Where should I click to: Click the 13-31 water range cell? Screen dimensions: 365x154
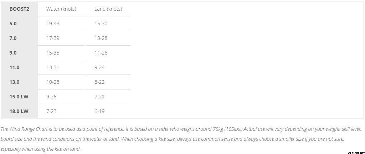click(53, 68)
